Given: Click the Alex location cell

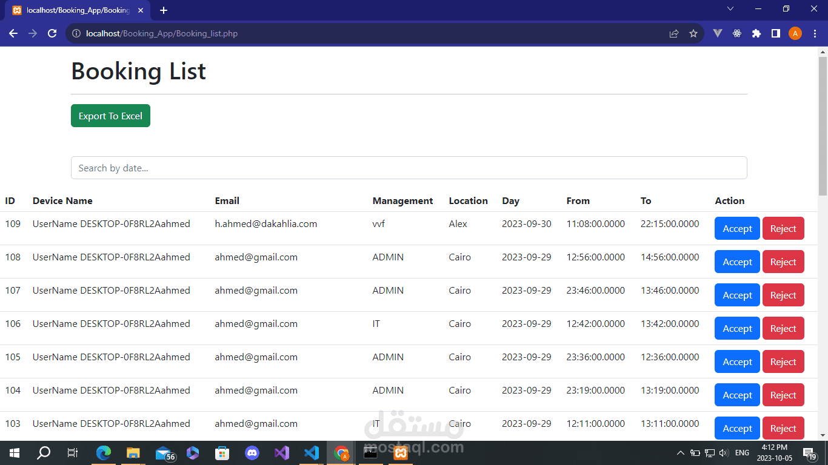Looking at the screenshot, I should click(458, 224).
